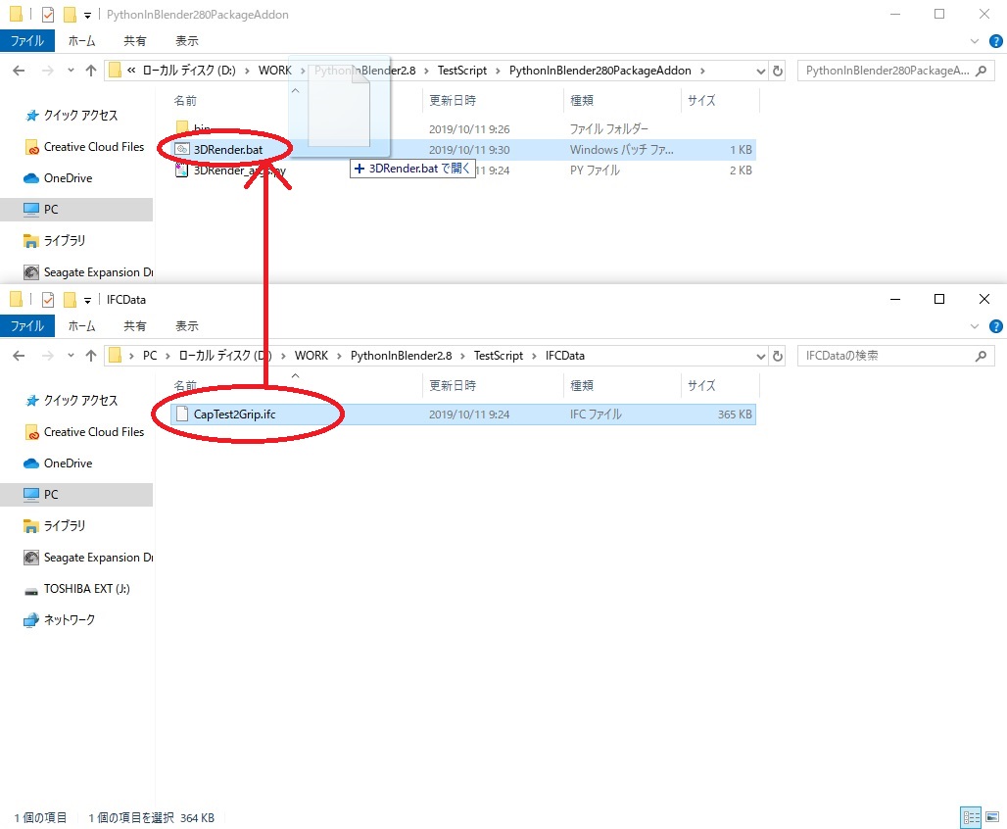Click PC breadcrumb in the IFCData window address bar
The image size is (1007, 829).
(150, 356)
